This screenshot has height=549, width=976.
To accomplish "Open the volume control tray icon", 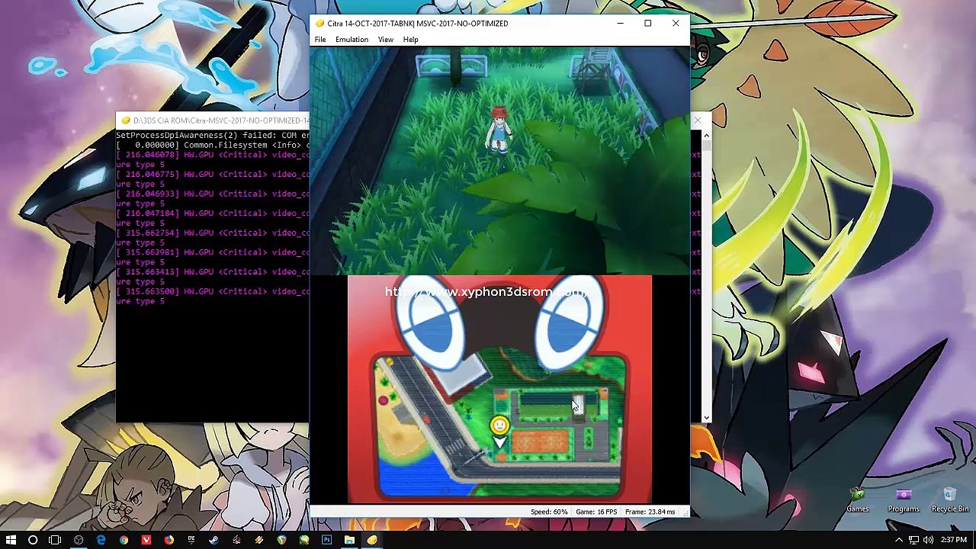I will (928, 540).
